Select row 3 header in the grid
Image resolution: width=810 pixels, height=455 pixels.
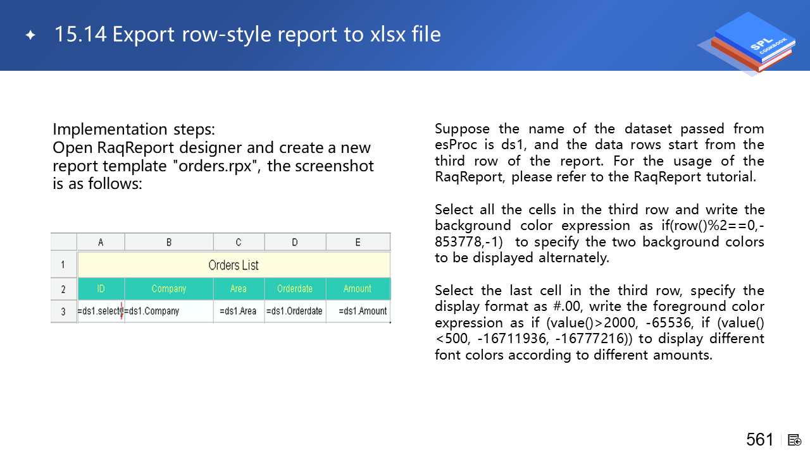(x=63, y=311)
